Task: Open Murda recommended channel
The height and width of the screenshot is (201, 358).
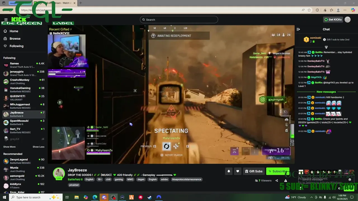Action: [24, 169]
